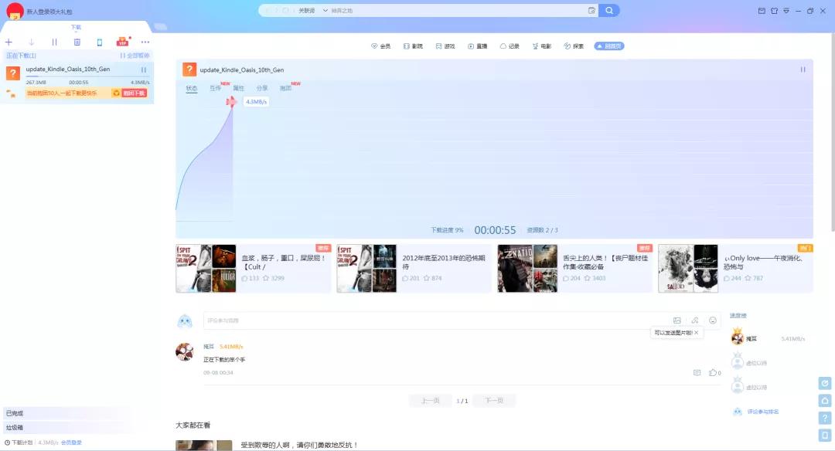The height and width of the screenshot is (451, 835).
Task: Pause the download from the detail panel header
Action: [803, 70]
